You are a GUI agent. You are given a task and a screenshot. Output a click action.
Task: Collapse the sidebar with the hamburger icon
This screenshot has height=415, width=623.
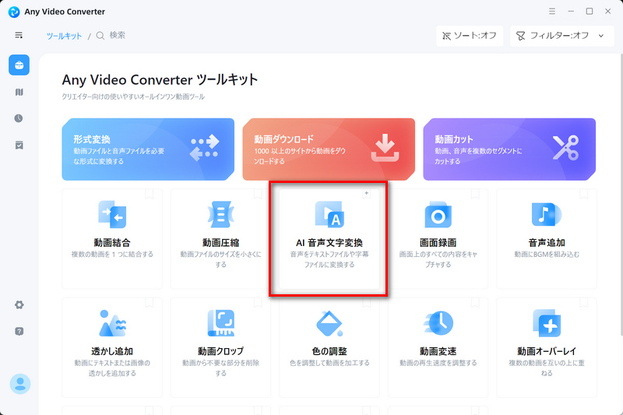click(x=19, y=35)
